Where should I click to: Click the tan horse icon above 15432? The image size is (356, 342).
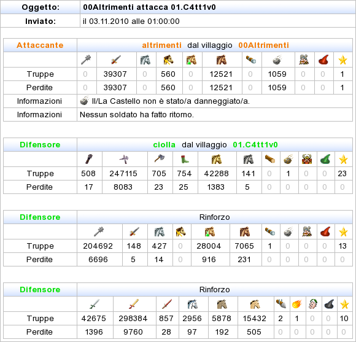click(255, 304)
